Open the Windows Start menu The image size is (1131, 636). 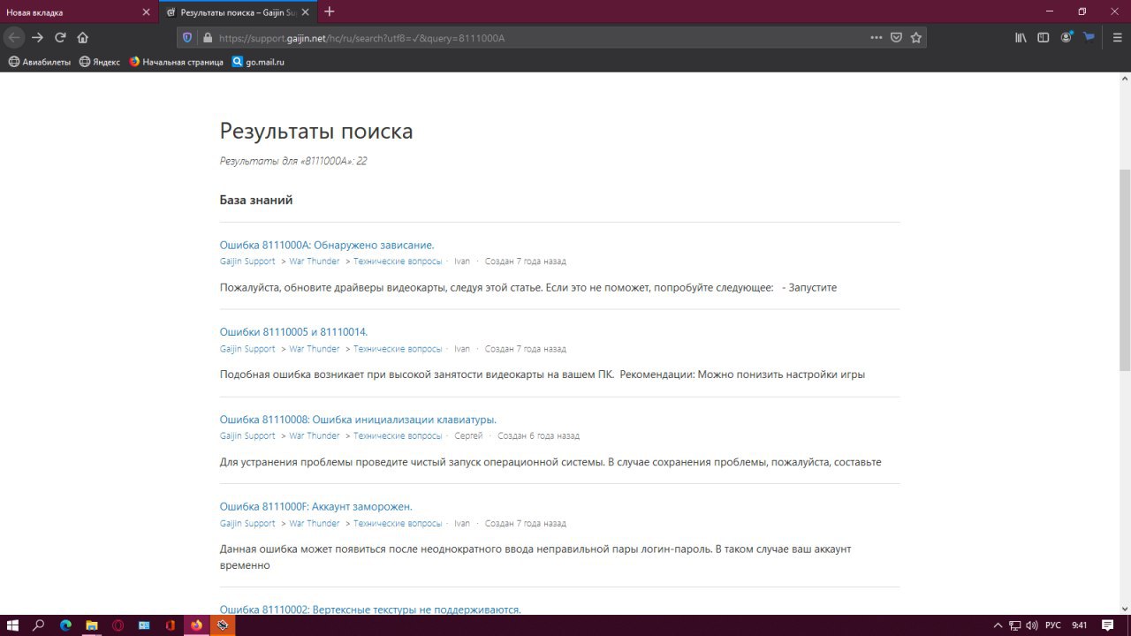[12, 625]
